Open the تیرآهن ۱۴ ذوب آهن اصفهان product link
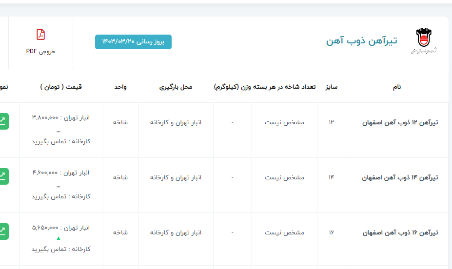Image resolution: width=452 pixels, height=269 pixels. [400, 177]
